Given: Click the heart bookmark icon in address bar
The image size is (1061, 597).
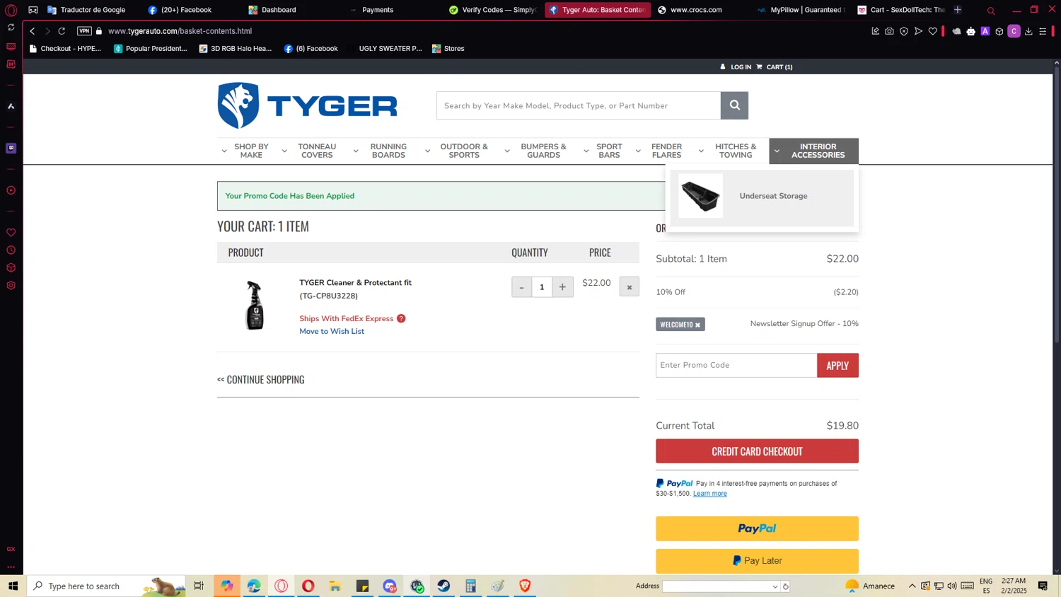Looking at the screenshot, I should 933,31.
